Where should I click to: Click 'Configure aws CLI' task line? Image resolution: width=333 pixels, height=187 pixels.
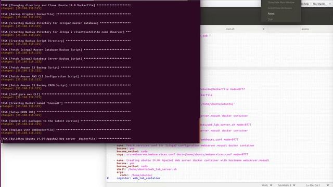pos(66,95)
